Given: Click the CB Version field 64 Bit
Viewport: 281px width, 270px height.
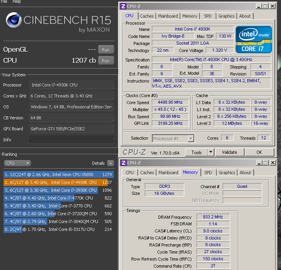Looking at the screenshot, I should [71, 118].
